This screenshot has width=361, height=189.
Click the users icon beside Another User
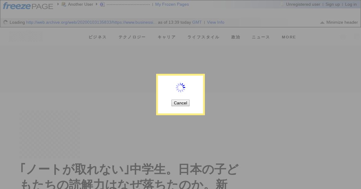[64, 4]
